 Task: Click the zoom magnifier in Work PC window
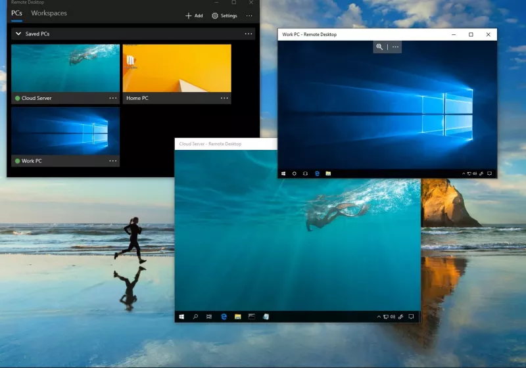[379, 47]
